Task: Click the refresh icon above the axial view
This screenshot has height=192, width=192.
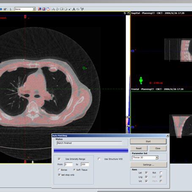Action: click(125, 13)
